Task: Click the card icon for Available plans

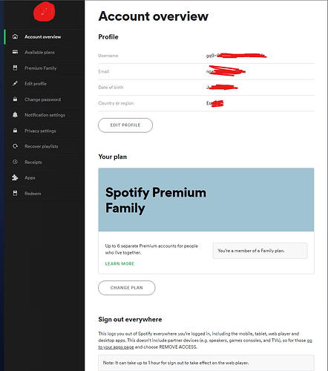Action: (15, 52)
